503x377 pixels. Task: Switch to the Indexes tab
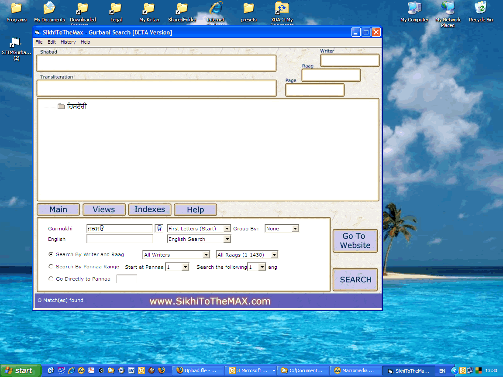click(x=150, y=209)
